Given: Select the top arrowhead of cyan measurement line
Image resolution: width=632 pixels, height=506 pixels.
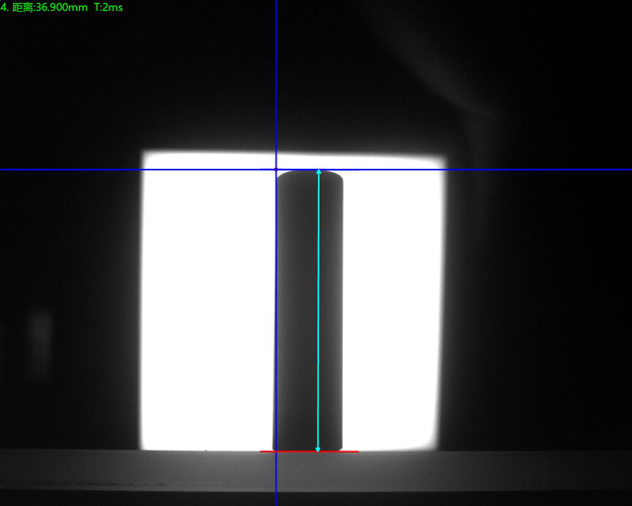Looking at the screenshot, I should (x=318, y=173).
